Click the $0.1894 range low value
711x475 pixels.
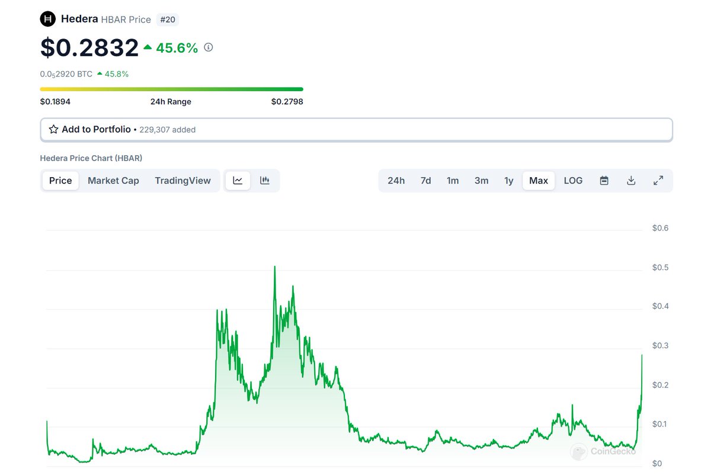pos(55,101)
